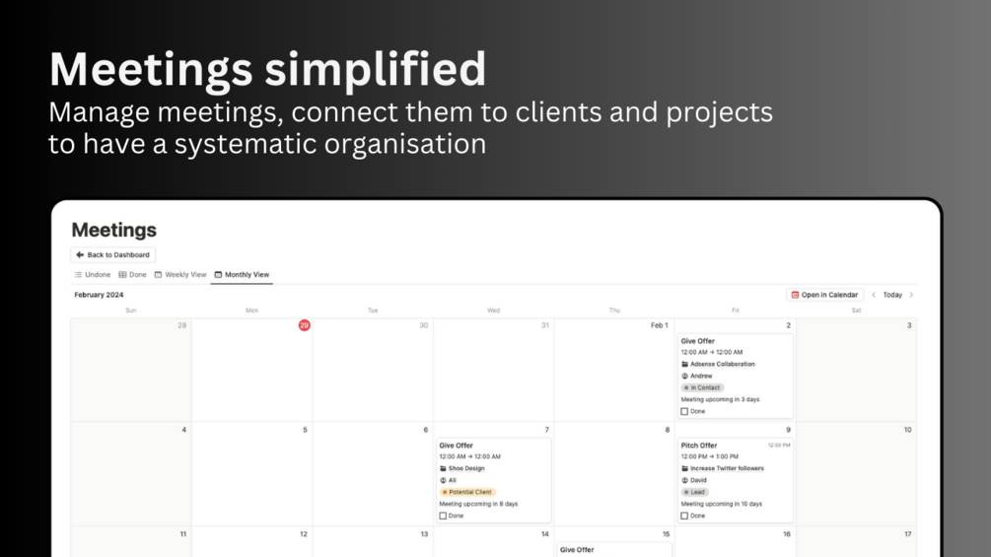Click the red calendar icon beside Open in Calendar
991x557 pixels.
[795, 295]
